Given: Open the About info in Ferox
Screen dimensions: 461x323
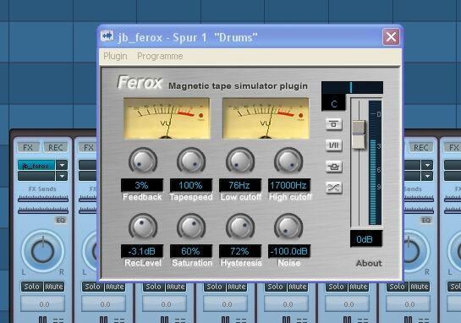Looking at the screenshot, I should point(369,263).
